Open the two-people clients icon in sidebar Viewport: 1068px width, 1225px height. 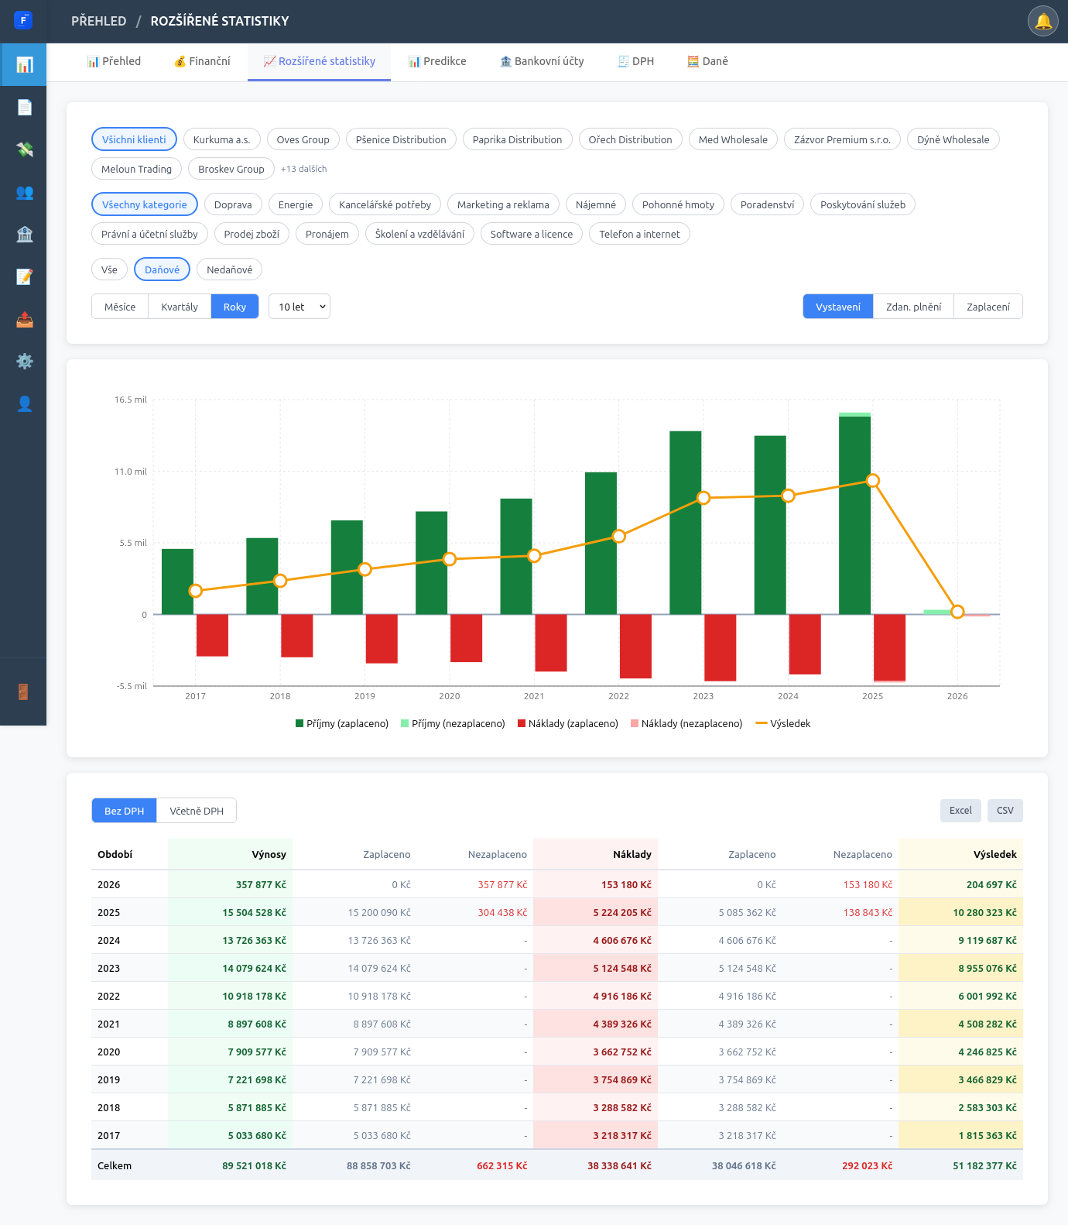click(24, 192)
